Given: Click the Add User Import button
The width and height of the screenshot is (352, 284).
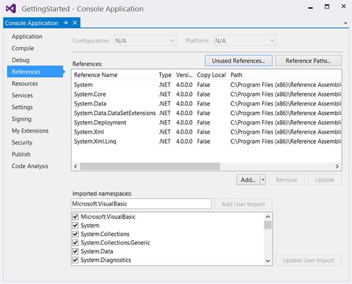Looking at the screenshot, I should pos(243,204).
